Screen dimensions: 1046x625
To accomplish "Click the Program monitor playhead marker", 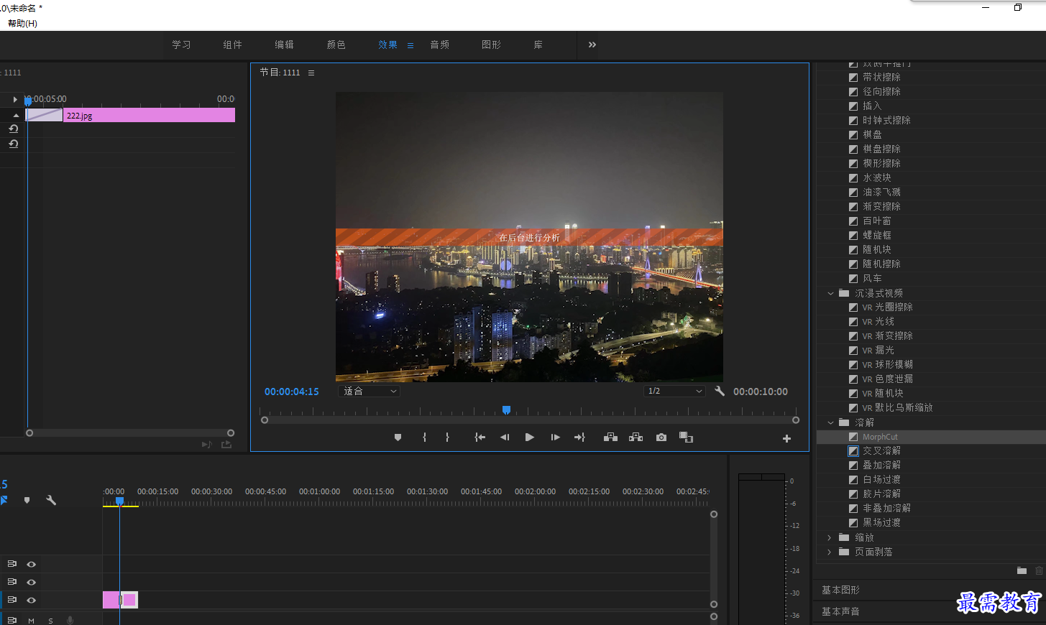I will [506, 410].
